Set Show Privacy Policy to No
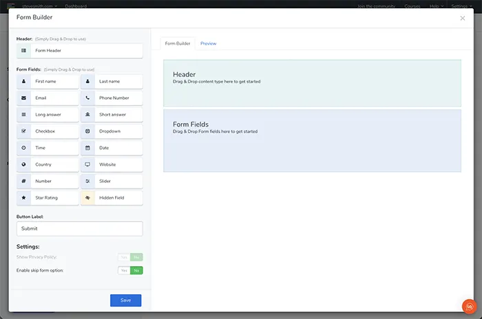 click(x=136, y=257)
